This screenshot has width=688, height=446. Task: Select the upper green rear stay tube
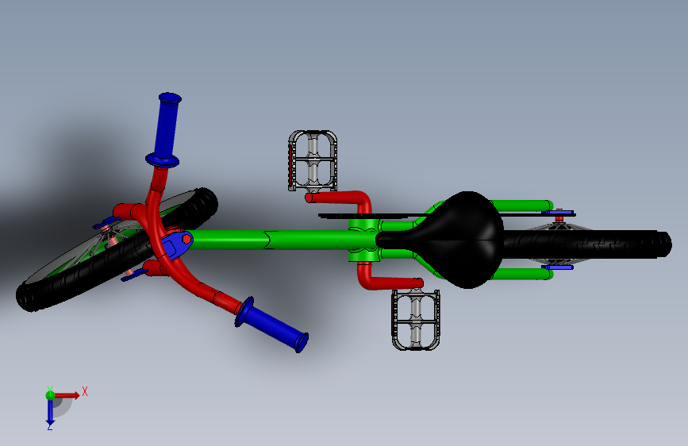522,205
